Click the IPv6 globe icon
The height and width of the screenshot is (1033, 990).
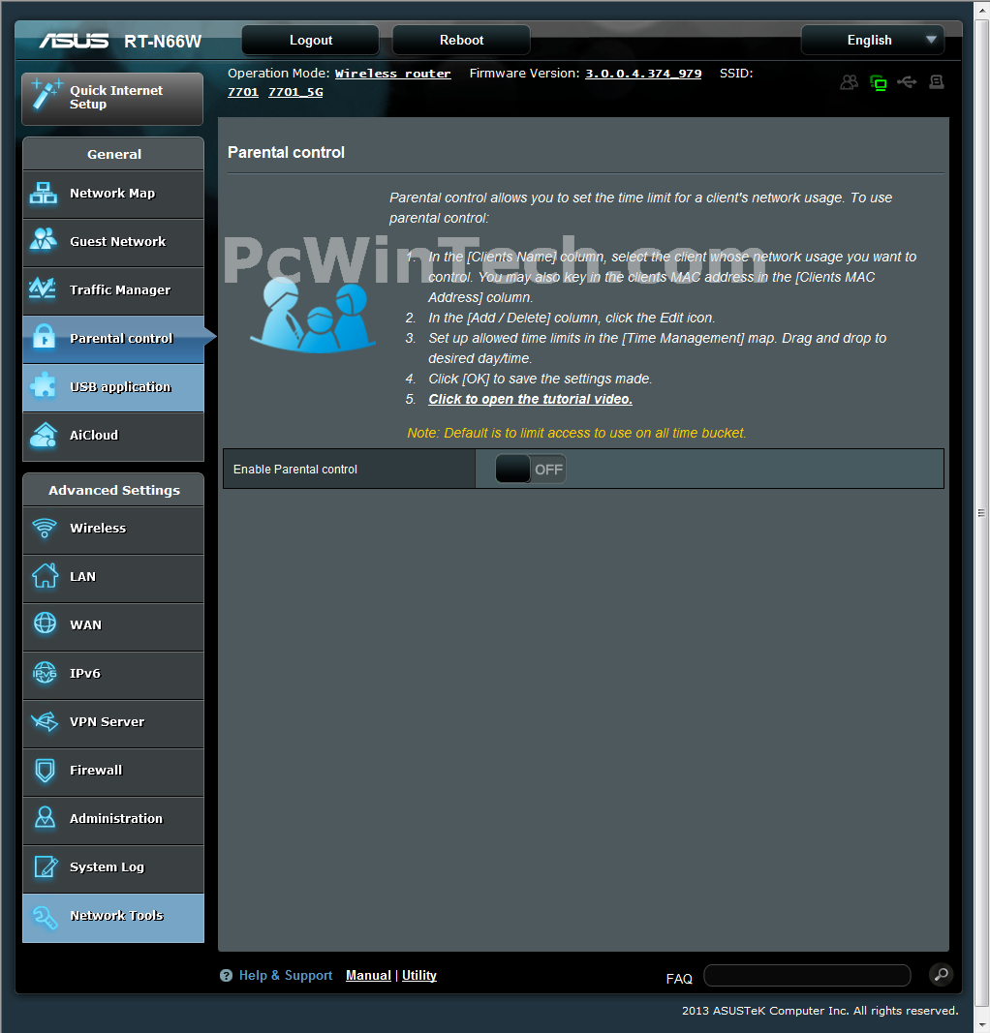click(45, 673)
